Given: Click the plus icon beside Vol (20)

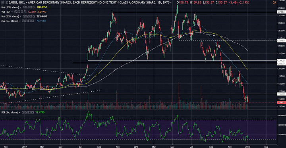Looking at the screenshot, I should point(22,12).
